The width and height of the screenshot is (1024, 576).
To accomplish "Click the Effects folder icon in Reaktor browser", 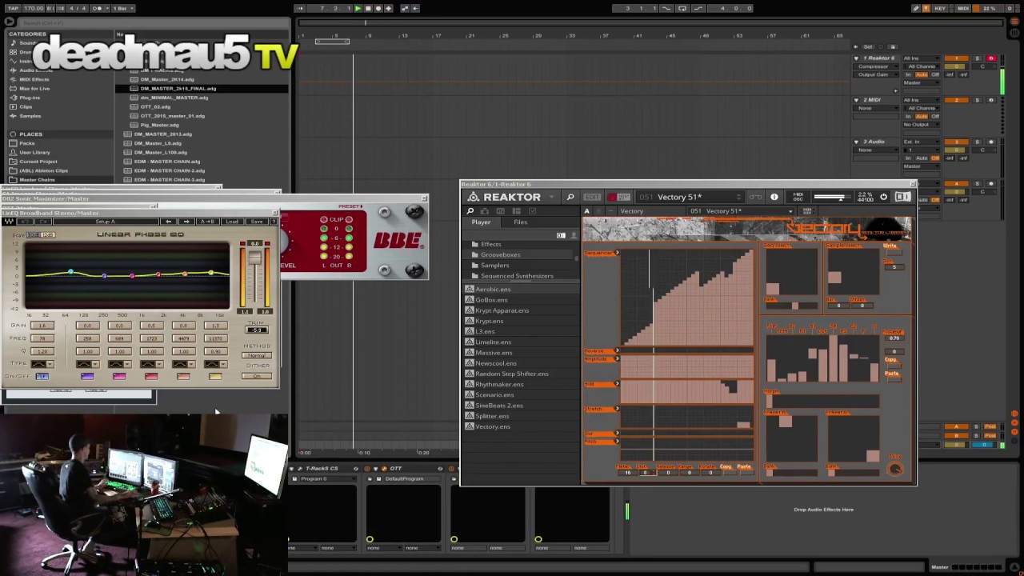I will click(x=475, y=244).
